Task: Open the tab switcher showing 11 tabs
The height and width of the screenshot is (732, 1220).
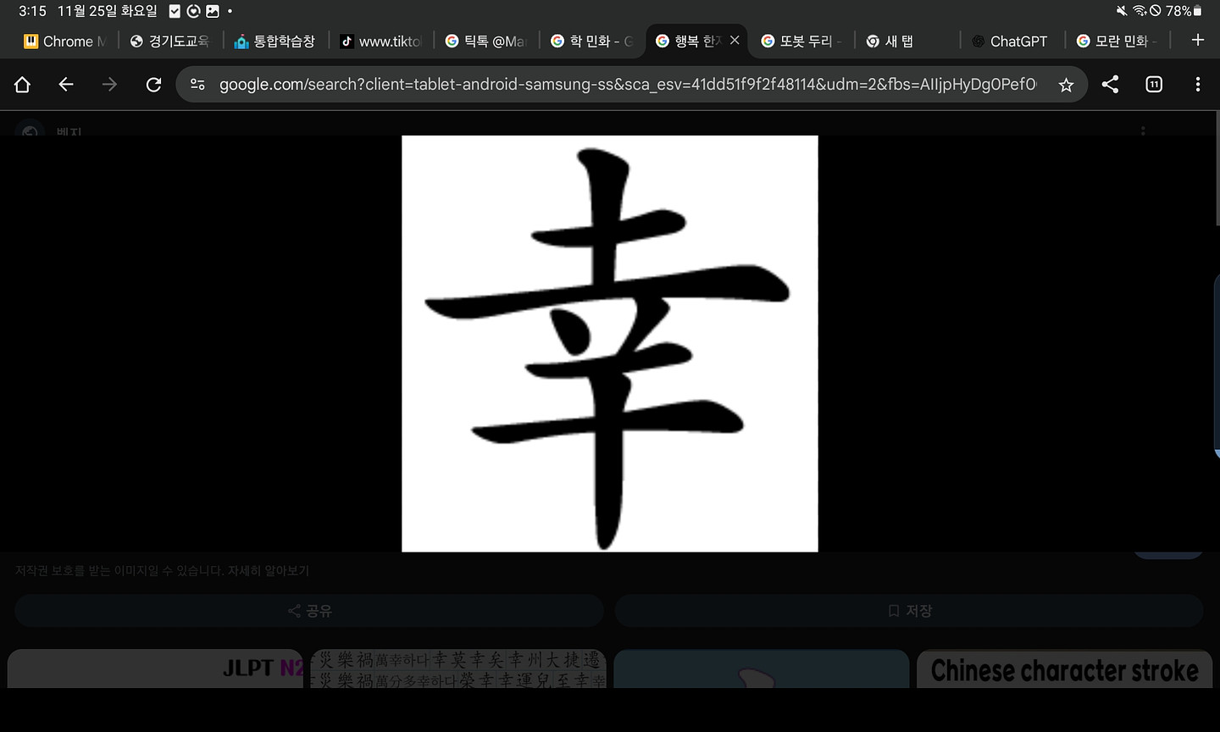Action: 1154,84
